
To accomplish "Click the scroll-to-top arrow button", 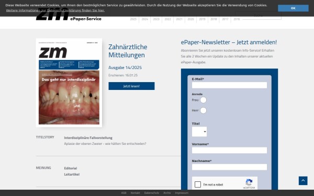I will coord(303,181).
